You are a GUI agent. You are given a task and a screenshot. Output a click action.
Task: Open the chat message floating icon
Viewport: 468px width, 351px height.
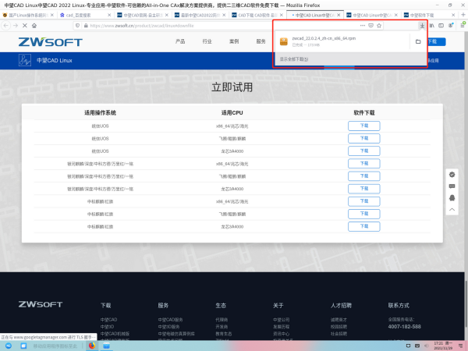point(452,186)
